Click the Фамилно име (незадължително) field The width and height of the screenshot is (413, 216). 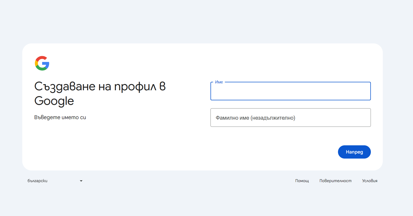[291, 118]
